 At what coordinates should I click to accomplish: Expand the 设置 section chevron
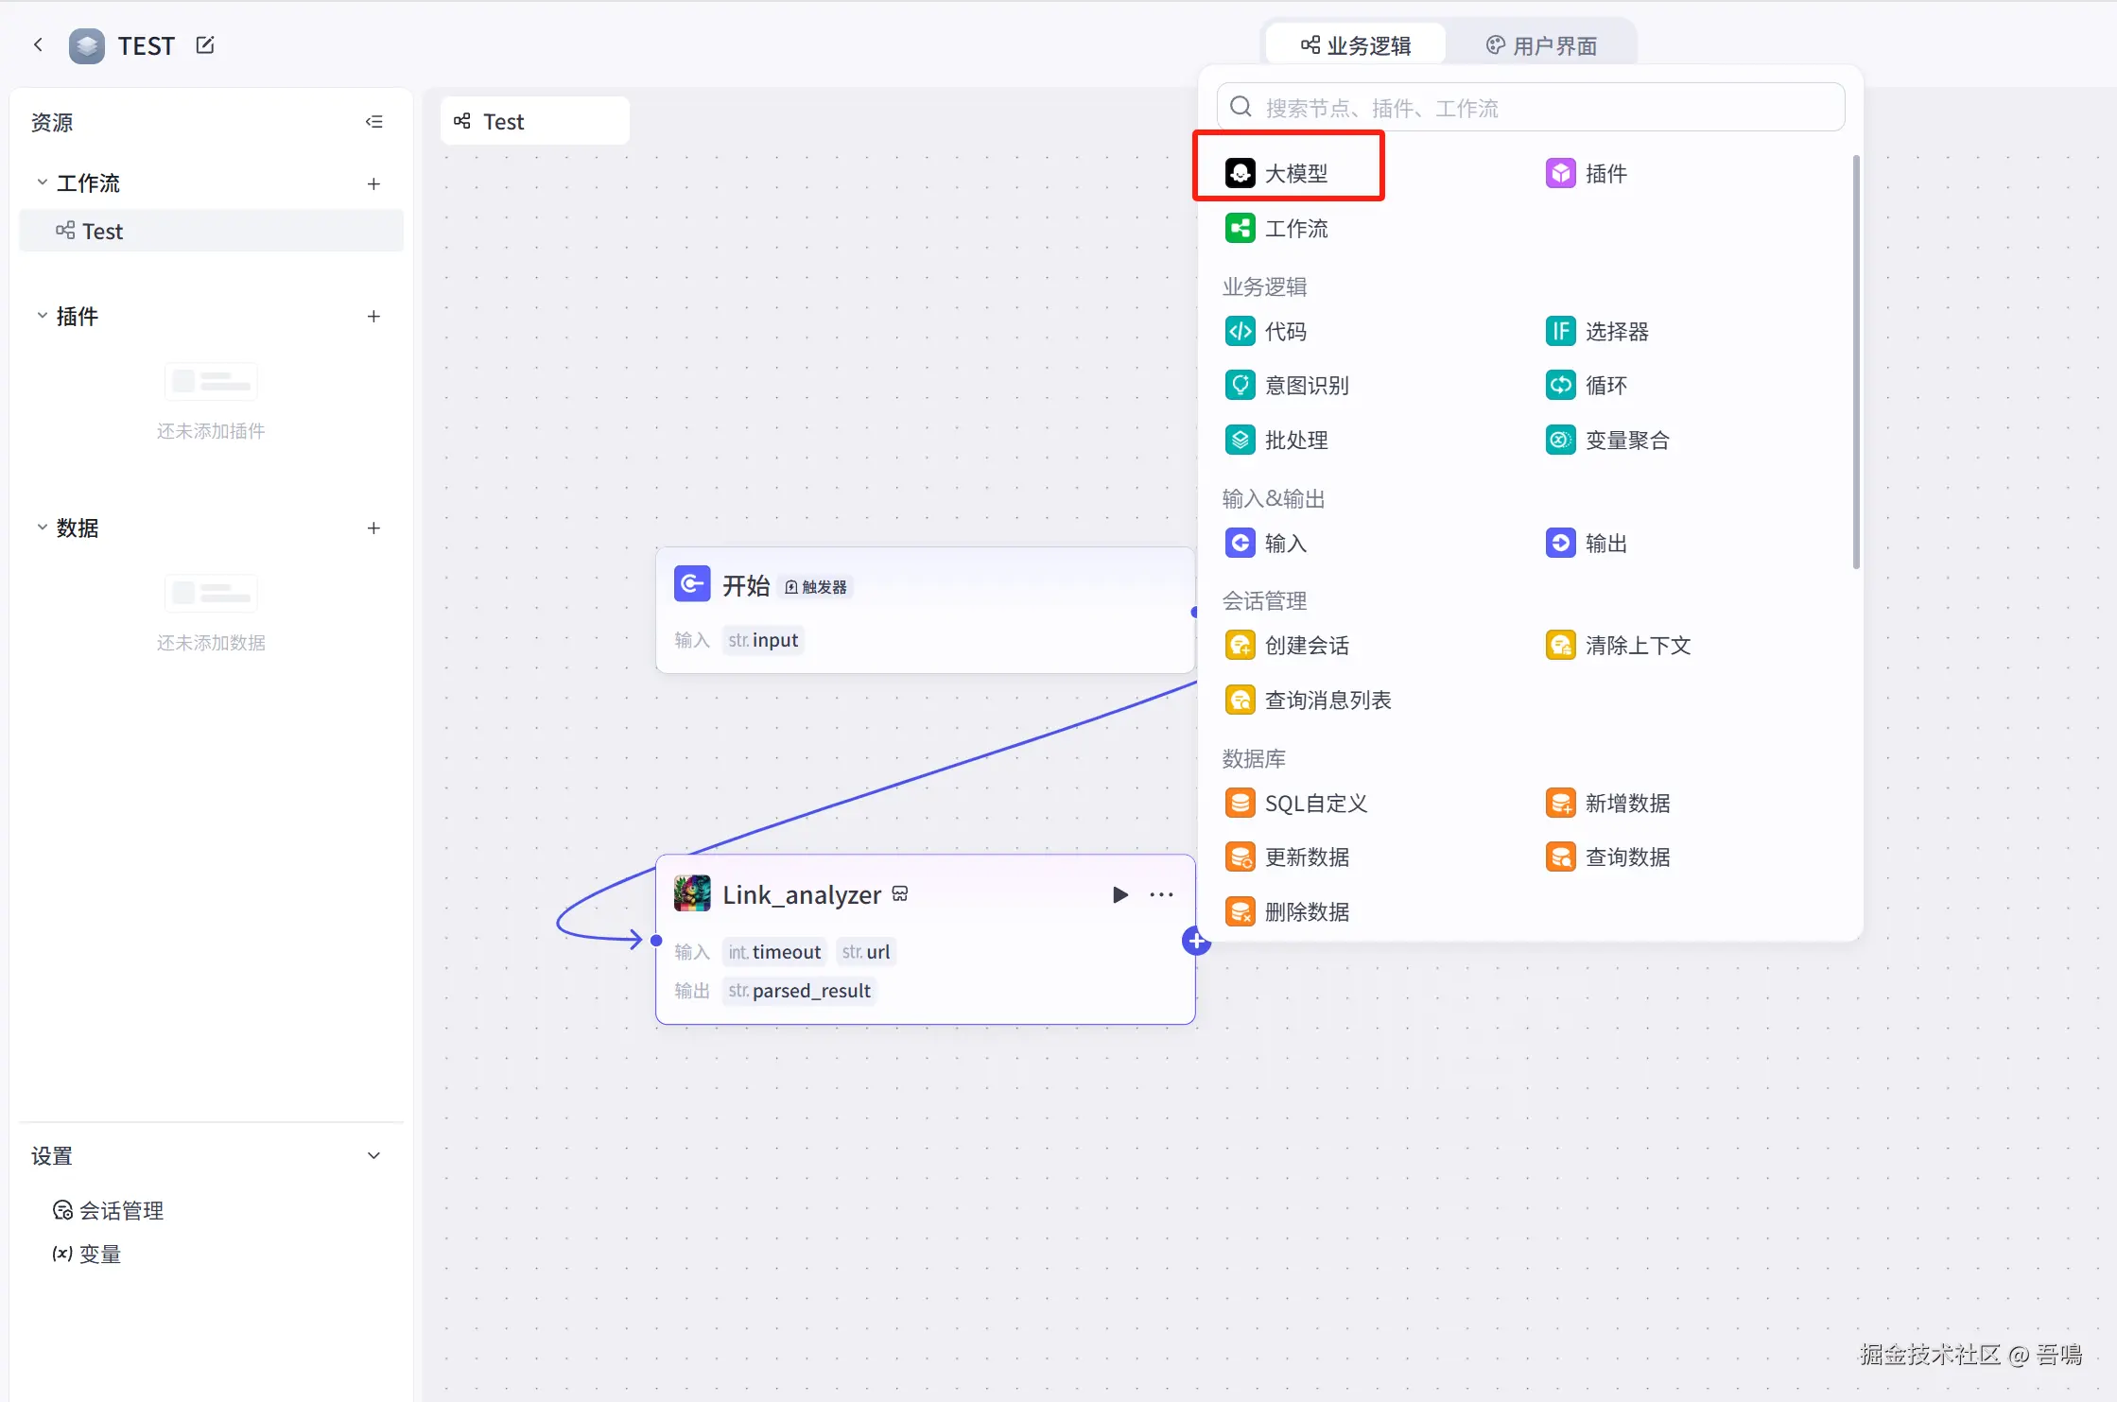pyautogui.click(x=374, y=1155)
